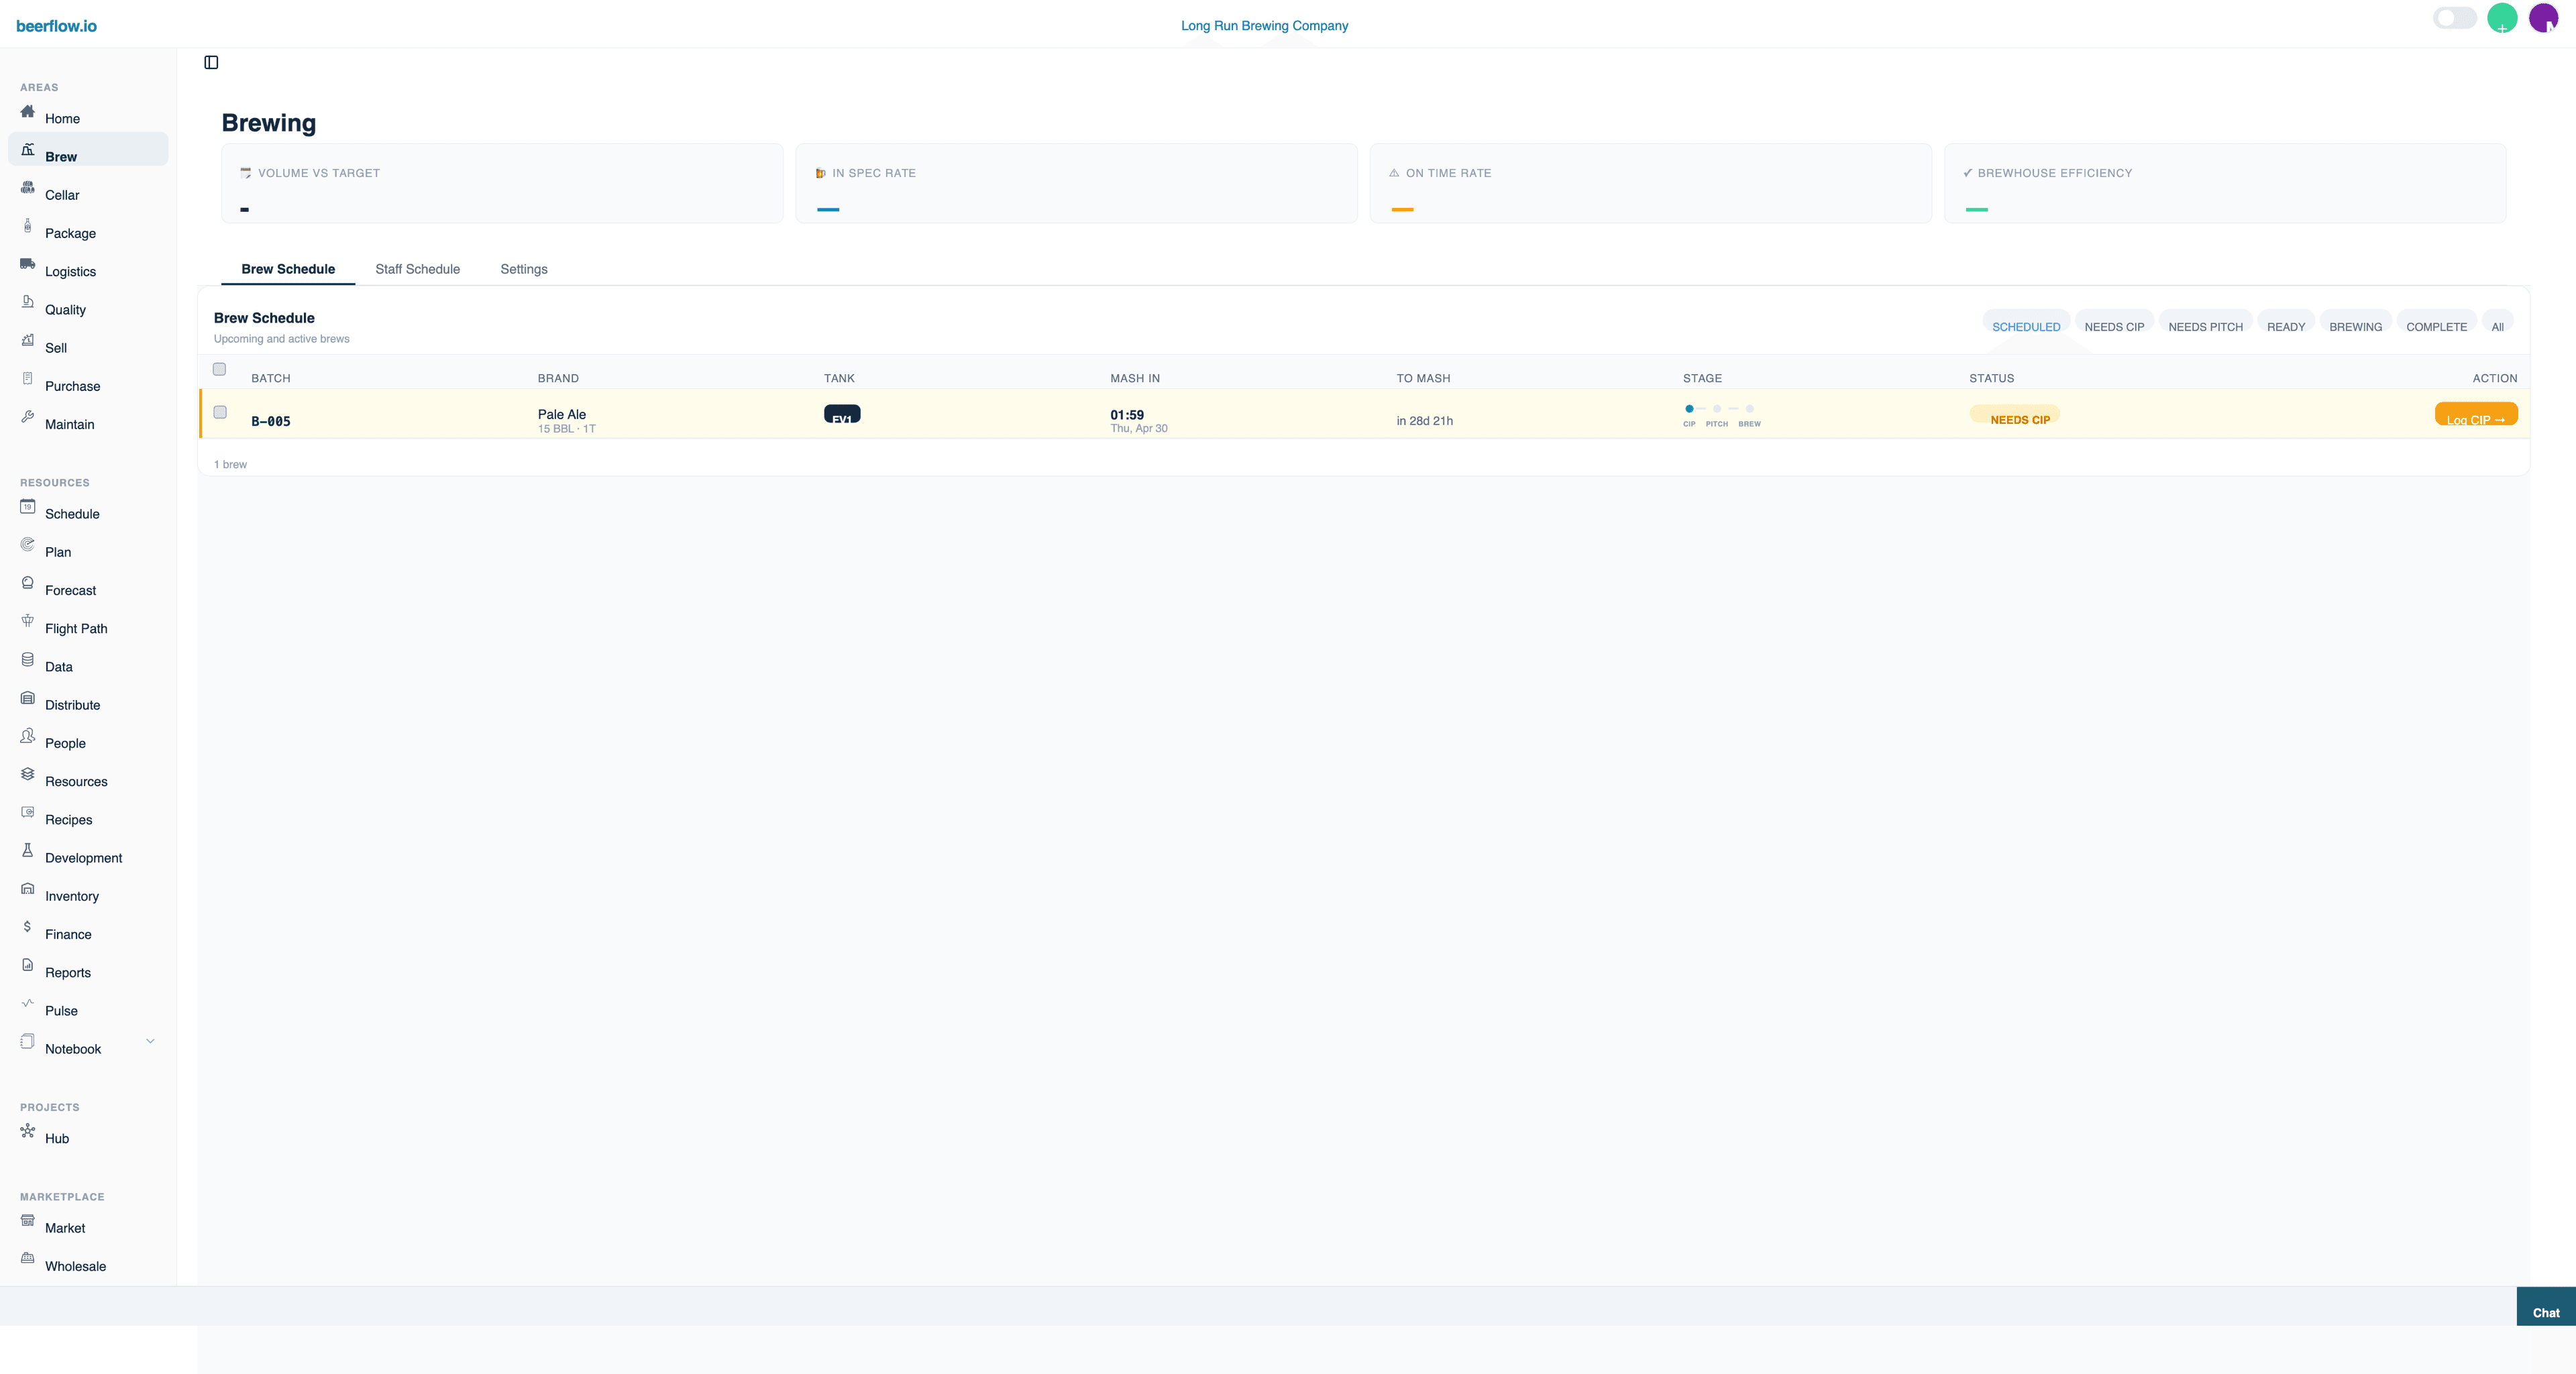Click the Finance dollar icon
The height and width of the screenshot is (1374, 2576).
(28, 926)
